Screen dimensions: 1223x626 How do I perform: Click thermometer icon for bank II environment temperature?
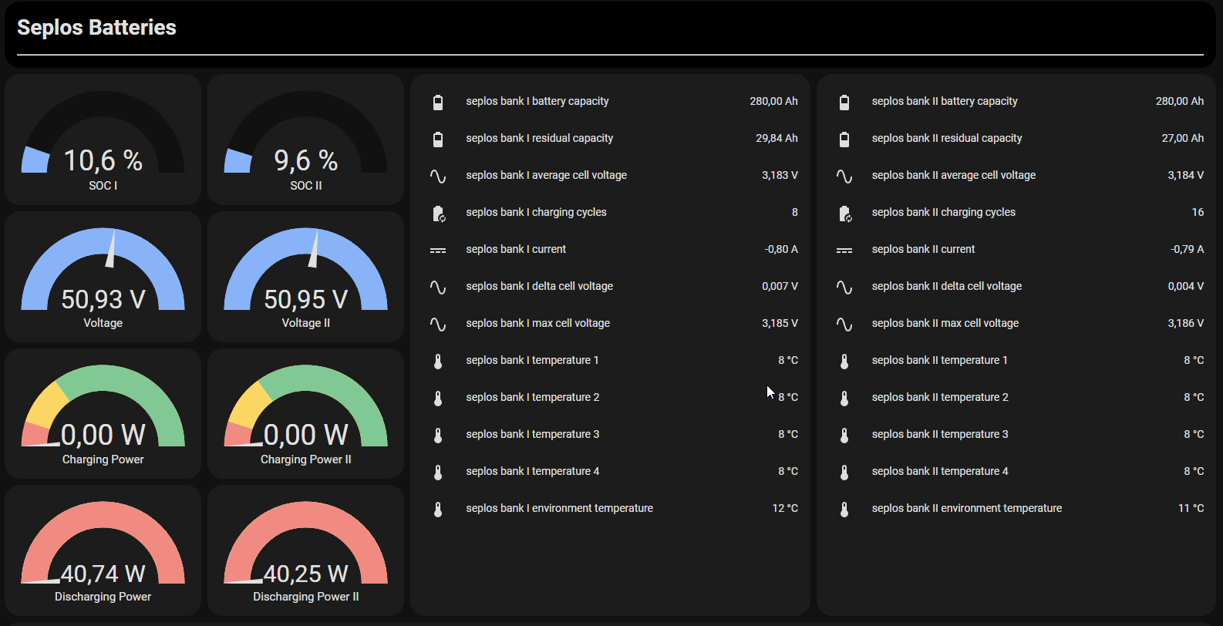[844, 509]
